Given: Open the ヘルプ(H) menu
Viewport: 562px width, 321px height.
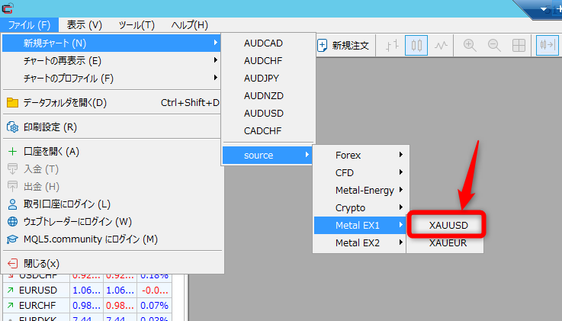Looking at the screenshot, I should pos(189,25).
